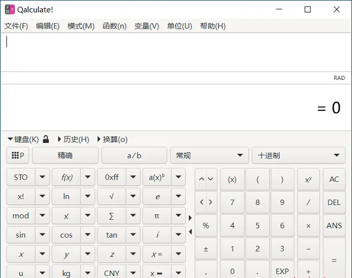
Task: Click the down arrow history navigation key
Action: [x=211, y=179]
